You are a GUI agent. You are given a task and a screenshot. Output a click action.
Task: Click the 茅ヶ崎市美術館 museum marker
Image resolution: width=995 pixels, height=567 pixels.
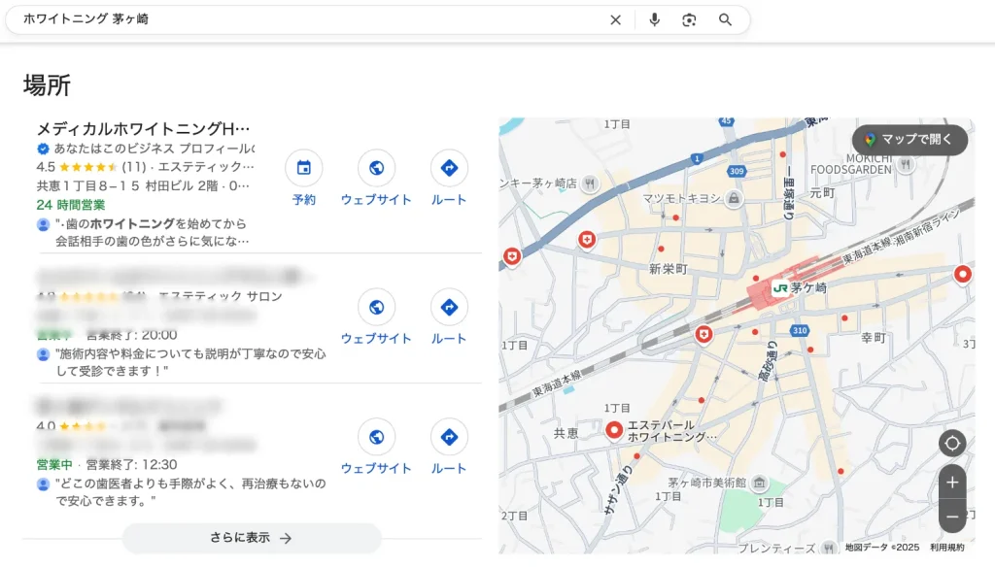(759, 484)
